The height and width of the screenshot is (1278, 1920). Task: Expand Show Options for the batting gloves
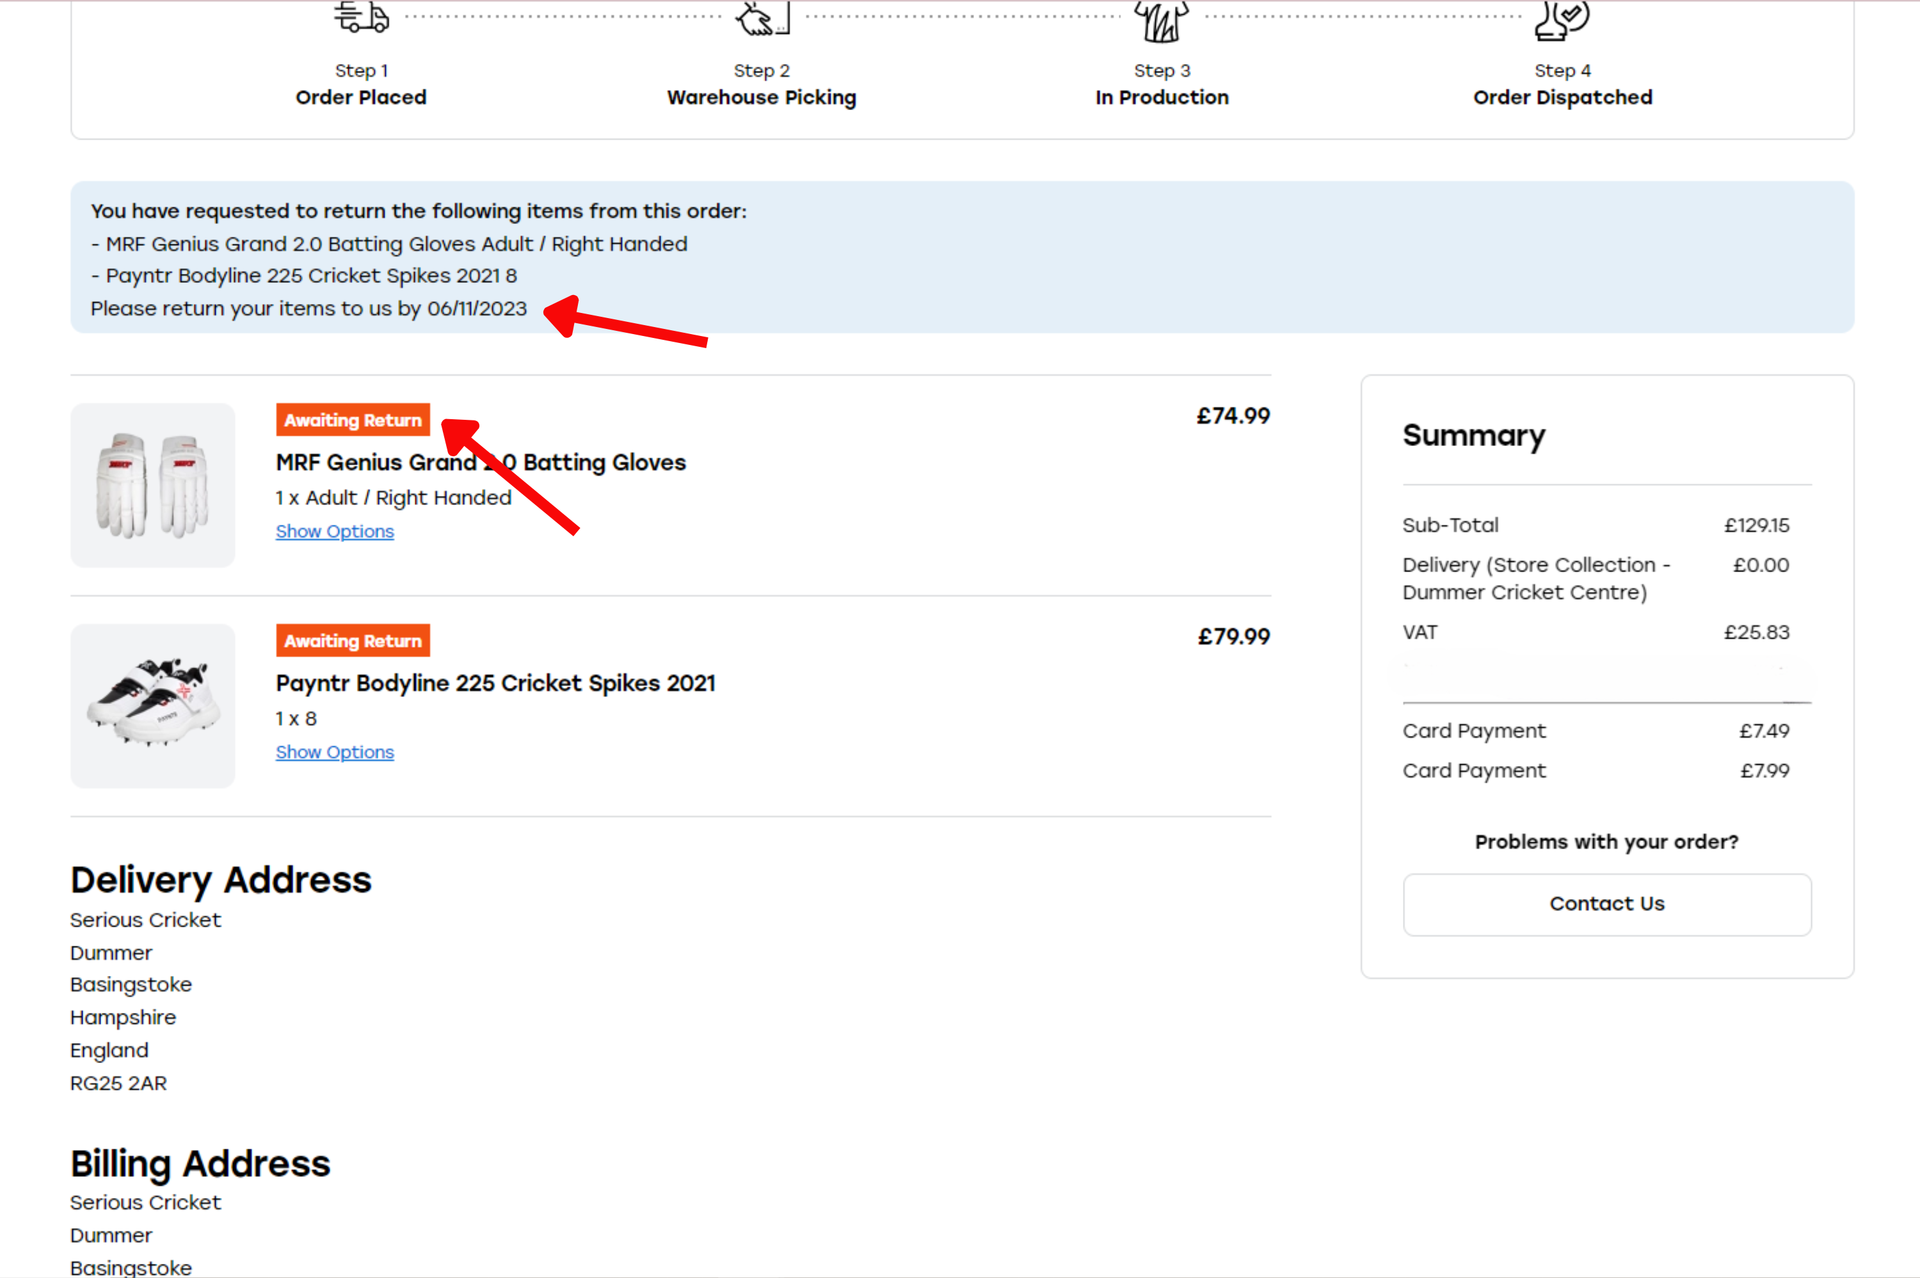coord(334,531)
